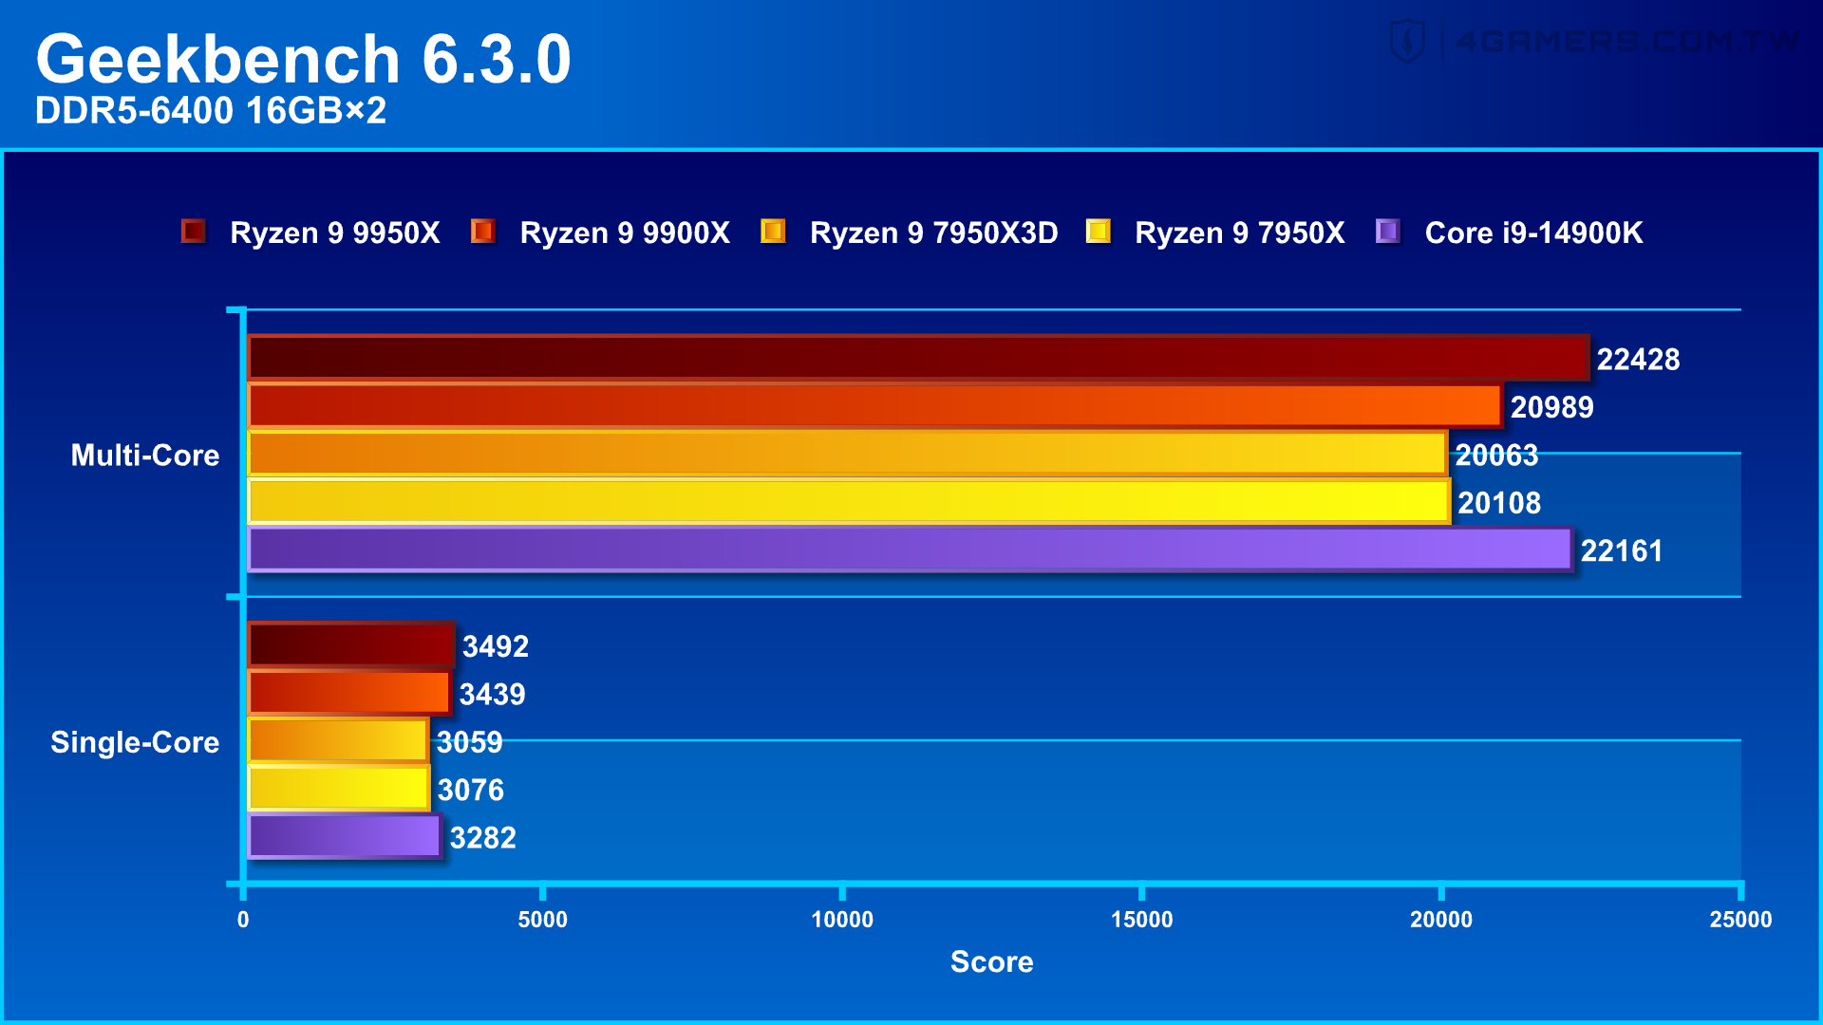Click the Multi-Core category label
The height and width of the screenshot is (1025, 1823).
[145, 456]
